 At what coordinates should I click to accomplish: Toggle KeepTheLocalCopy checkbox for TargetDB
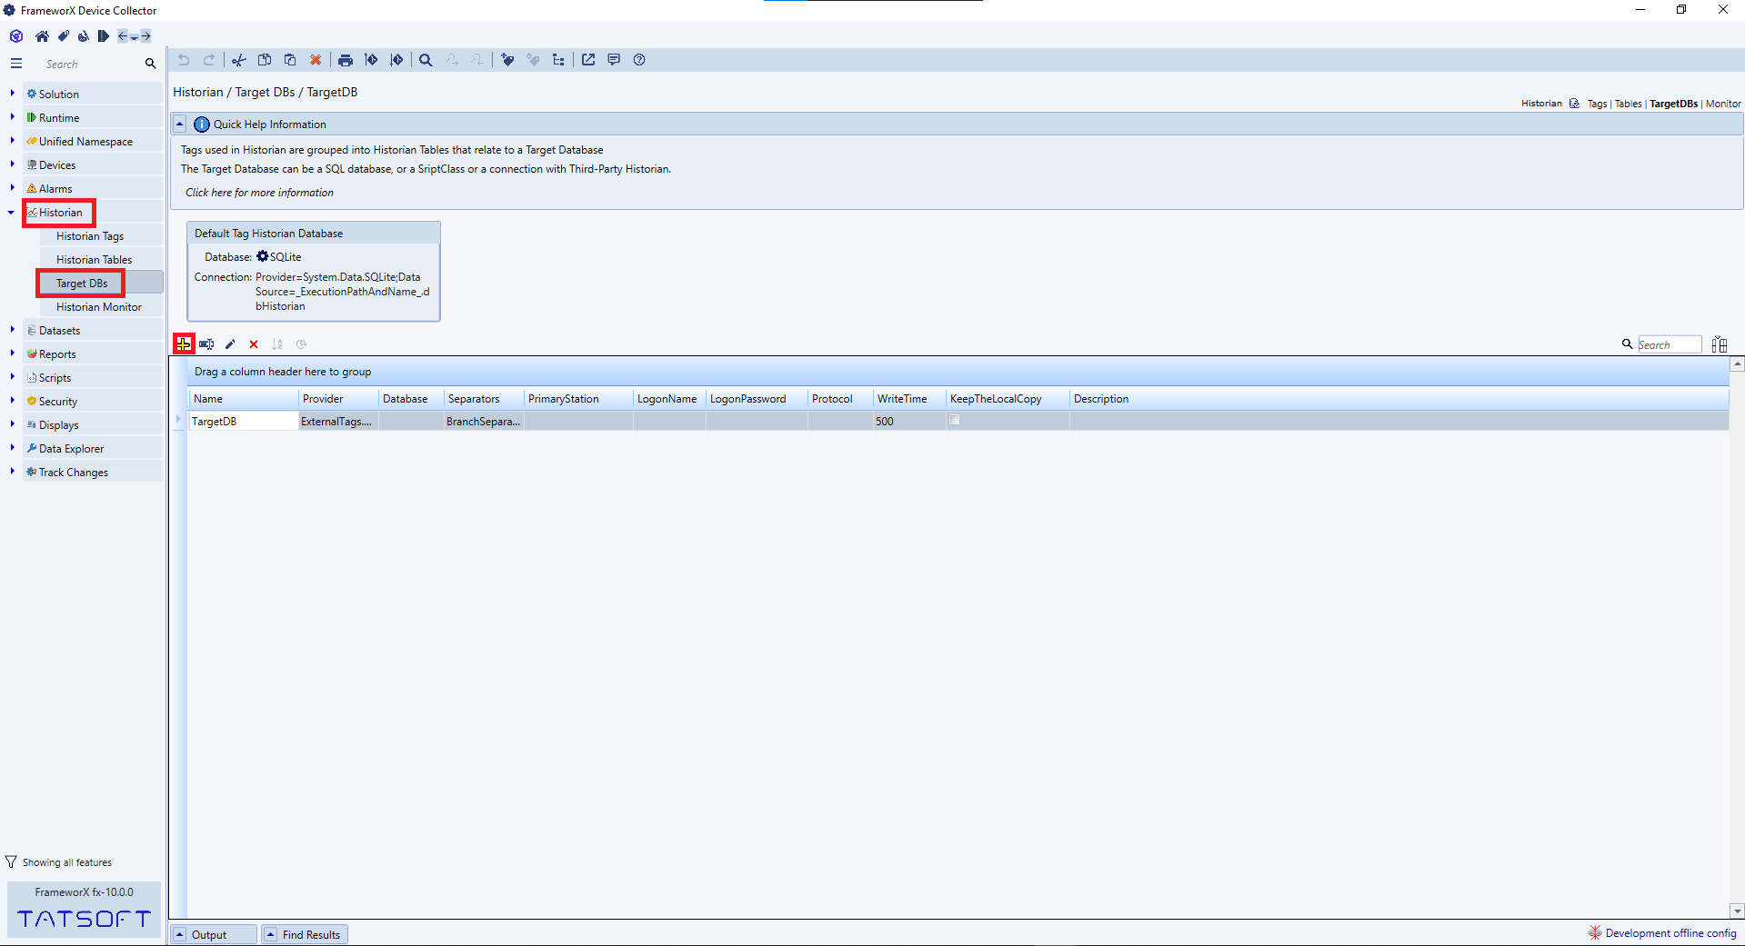[x=954, y=421]
